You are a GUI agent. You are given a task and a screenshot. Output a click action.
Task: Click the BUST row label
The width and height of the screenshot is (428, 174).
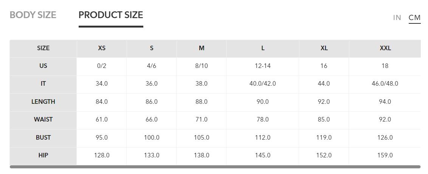point(43,138)
